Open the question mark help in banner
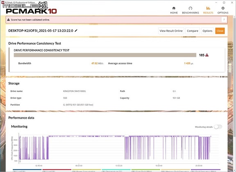Viewport: 236px width, 172px height. point(224,20)
